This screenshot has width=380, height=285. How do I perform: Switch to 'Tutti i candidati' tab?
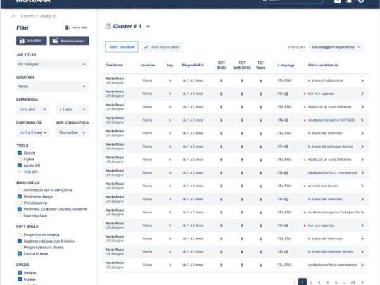click(x=122, y=47)
